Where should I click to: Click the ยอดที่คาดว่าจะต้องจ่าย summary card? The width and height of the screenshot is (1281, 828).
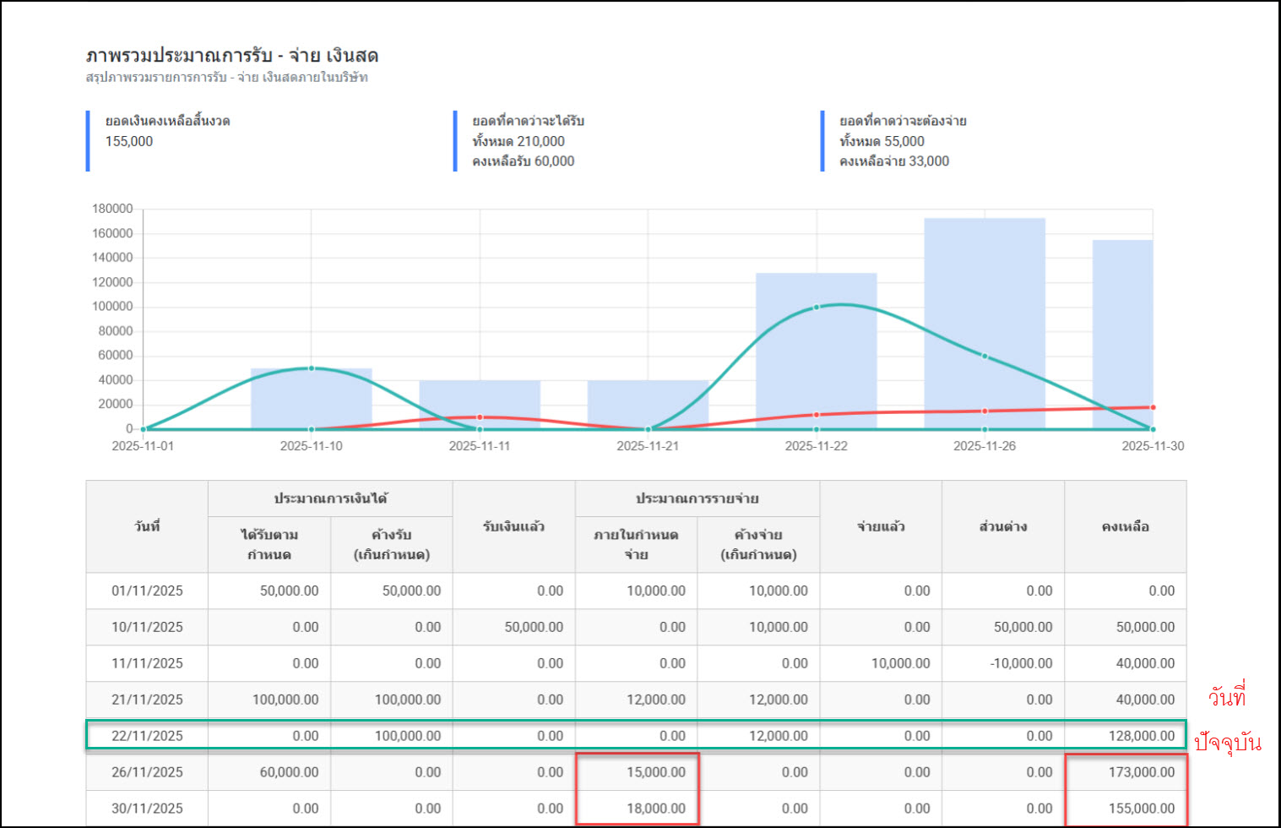902,141
